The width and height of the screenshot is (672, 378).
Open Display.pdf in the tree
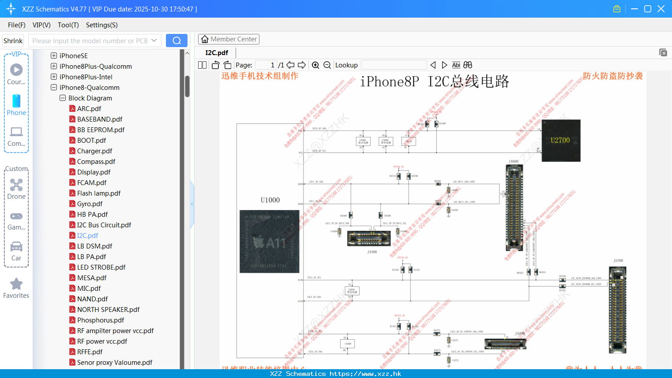pos(94,172)
